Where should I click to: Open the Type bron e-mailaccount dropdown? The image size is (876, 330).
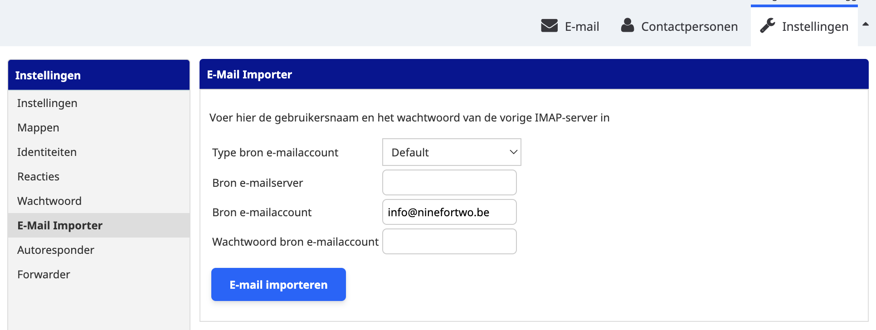point(452,152)
